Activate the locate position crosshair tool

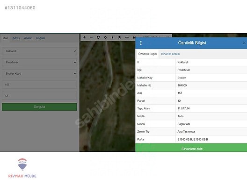tap(105, 37)
